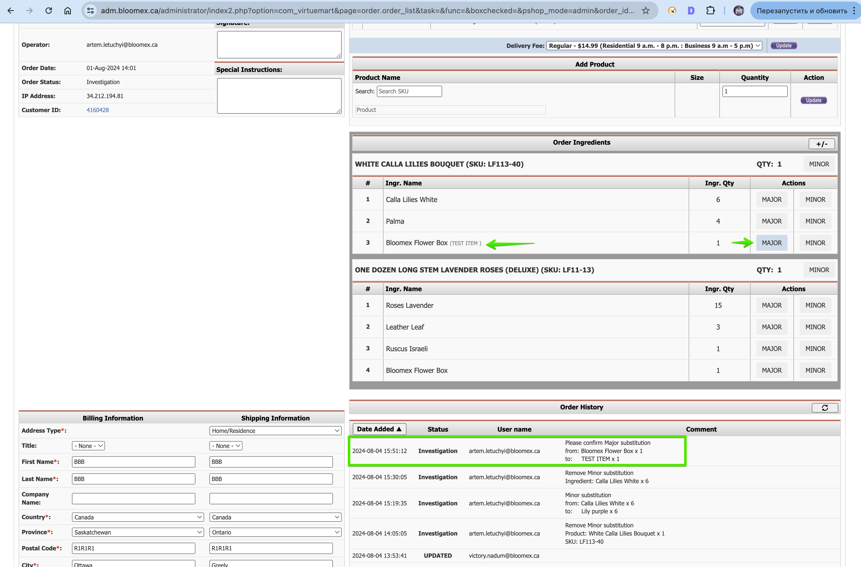Open the billing Country dropdown
This screenshot has width=861, height=567.
[138, 517]
